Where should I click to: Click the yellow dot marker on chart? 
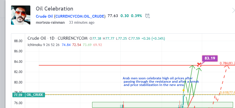[x=183, y=90]
